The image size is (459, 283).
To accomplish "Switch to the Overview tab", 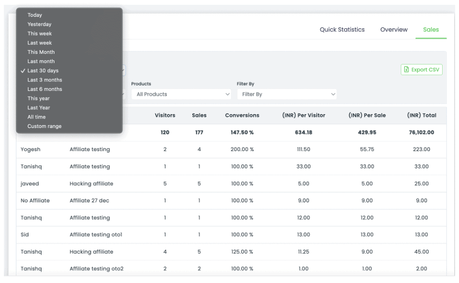I will 393,30.
